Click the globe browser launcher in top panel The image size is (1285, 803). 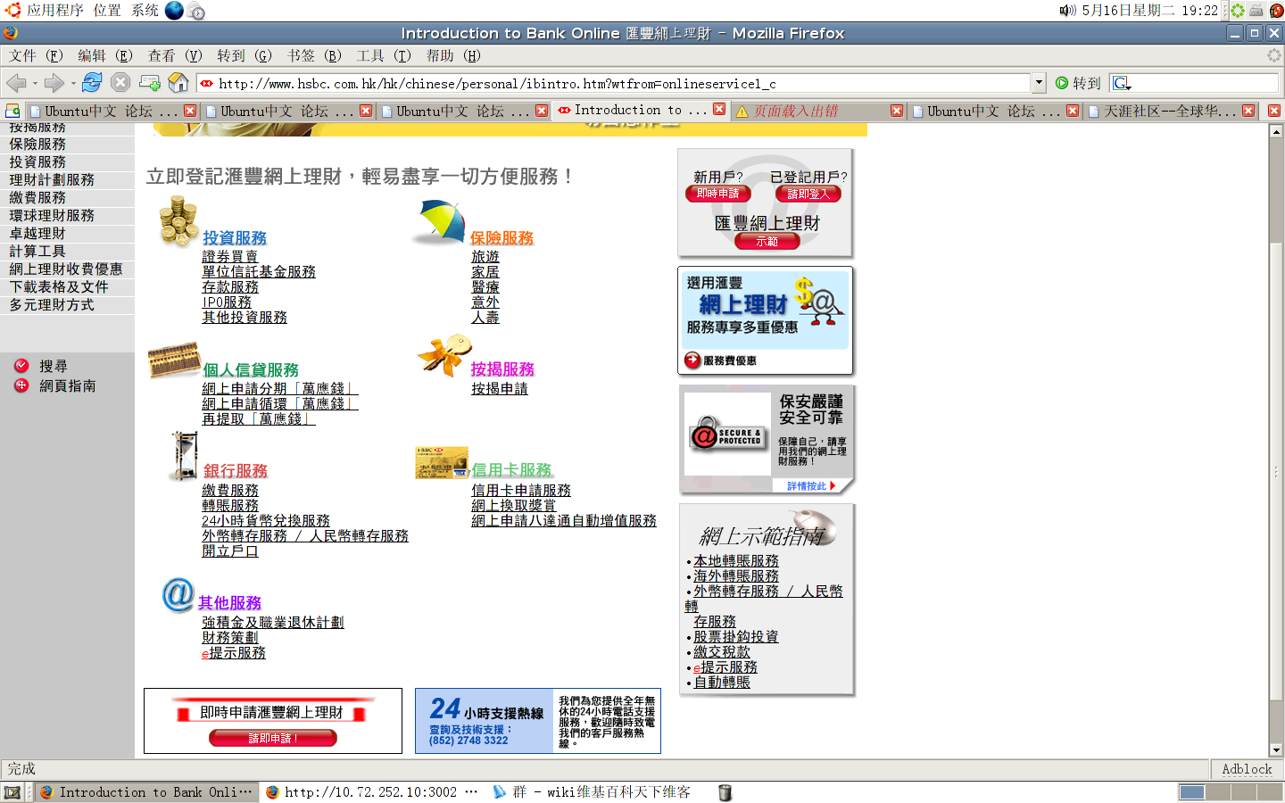pos(175,10)
